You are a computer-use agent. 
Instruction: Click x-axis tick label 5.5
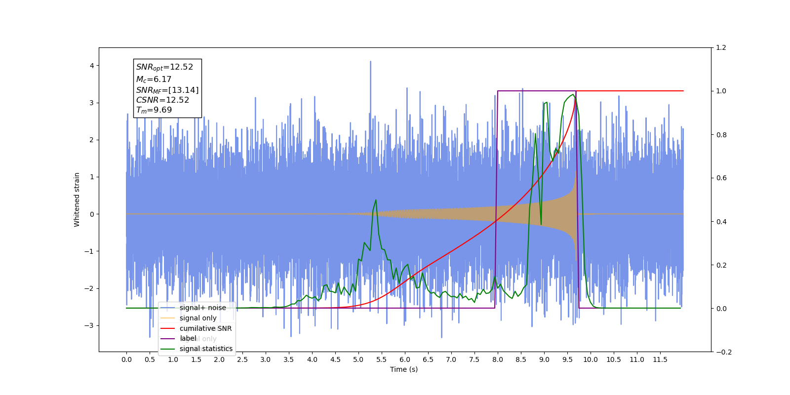(x=382, y=359)
